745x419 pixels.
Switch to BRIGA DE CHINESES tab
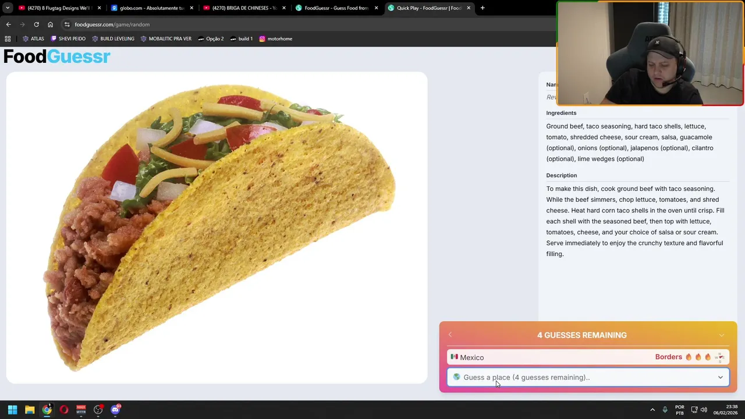tap(243, 8)
